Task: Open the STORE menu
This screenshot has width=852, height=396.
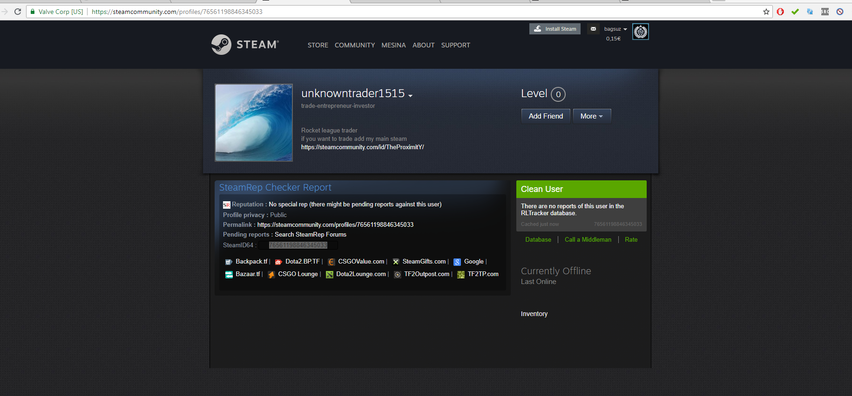Action: (x=318, y=45)
